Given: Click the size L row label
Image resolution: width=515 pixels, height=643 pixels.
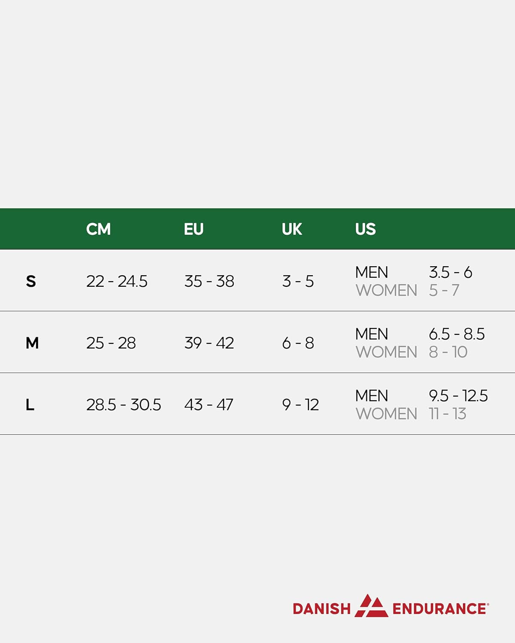Looking at the screenshot, I should click(x=30, y=405).
